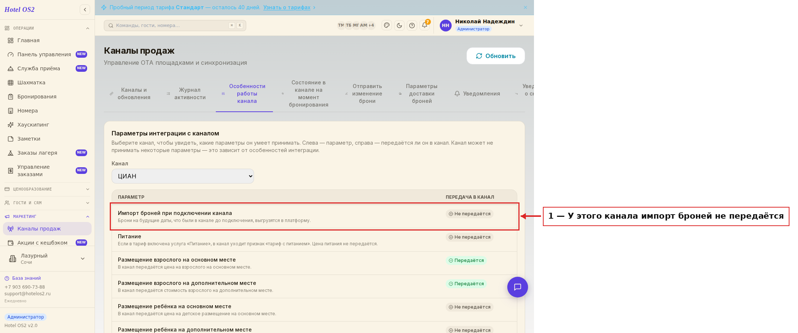Open the Канал dropdown showing ЦИАН
The image size is (798, 333).
pyautogui.click(x=183, y=176)
